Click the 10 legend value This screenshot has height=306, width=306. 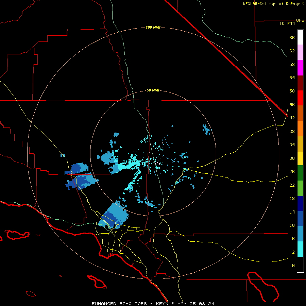292,225
